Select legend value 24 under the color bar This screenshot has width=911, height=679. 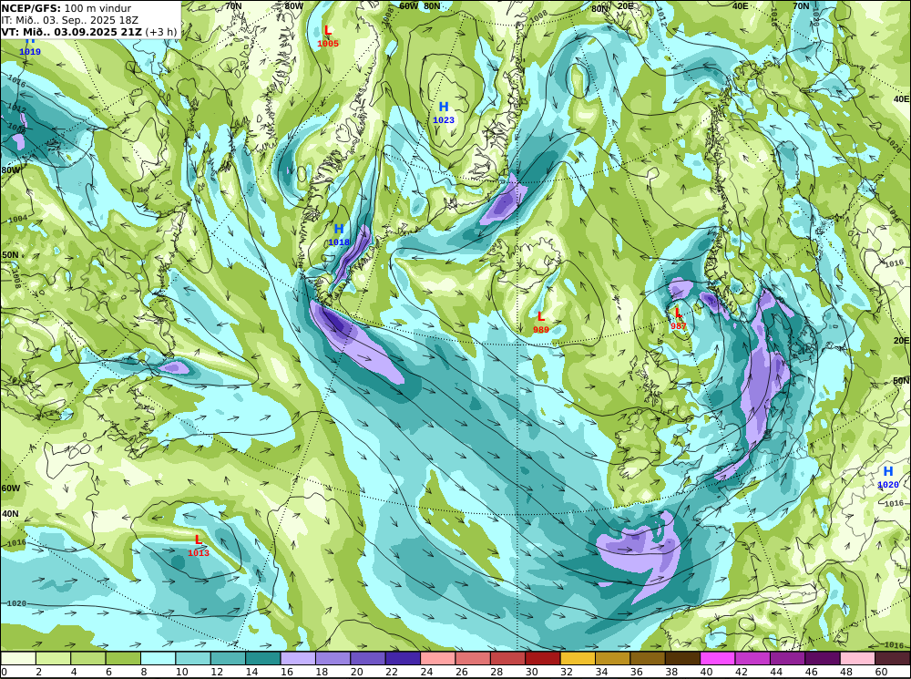pyautogui.click(x=425, y=672)
